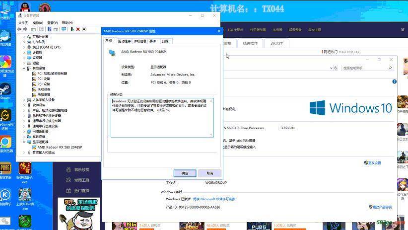408x230 pixels.
Task: Expand the 监视器 monitors node
Action: (24, 58)
